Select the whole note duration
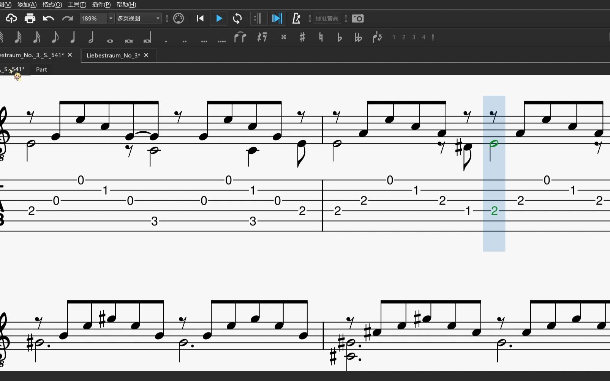The width and height of the screenshot is (610, 381). tap(110, 41)
